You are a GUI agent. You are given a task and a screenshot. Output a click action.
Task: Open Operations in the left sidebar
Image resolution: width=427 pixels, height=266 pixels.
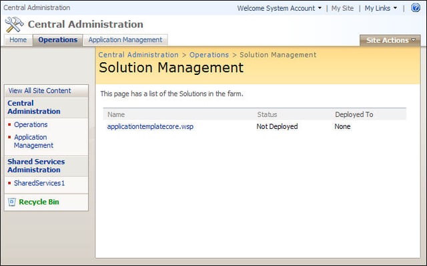(31, 125)
